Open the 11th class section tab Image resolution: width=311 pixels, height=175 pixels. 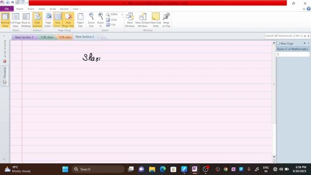coord(47,37)
